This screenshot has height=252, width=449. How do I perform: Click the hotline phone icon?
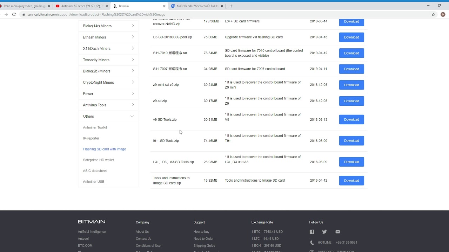point(312,243)
